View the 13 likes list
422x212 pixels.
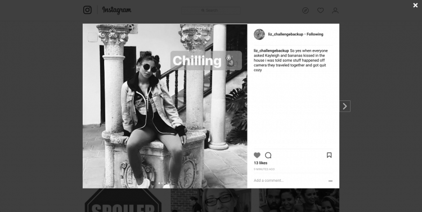[x=261, y=163]
